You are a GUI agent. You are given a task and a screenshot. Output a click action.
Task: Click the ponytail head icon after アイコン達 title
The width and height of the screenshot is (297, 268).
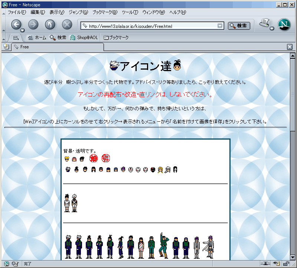pyautogui.click(x=177, y=65)
